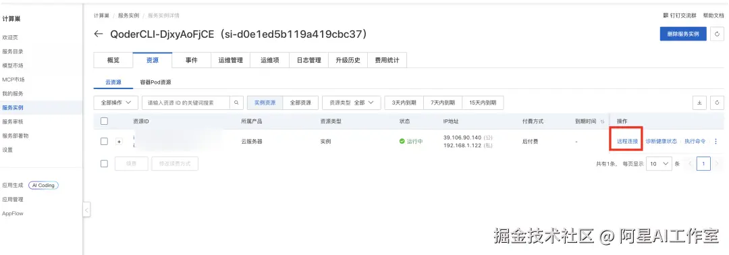Open 服务实例 in sidebar
This screenshot has height=255, width=729.
coord(13,108)
